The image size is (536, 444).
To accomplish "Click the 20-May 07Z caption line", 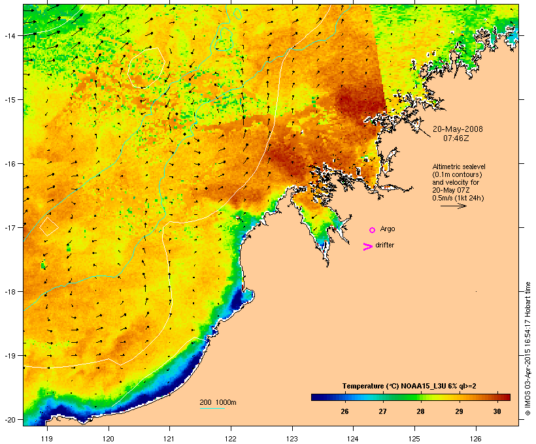I will click(450, 190).
